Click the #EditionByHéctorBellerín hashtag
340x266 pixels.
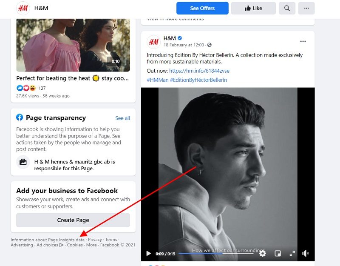(198, 80)
